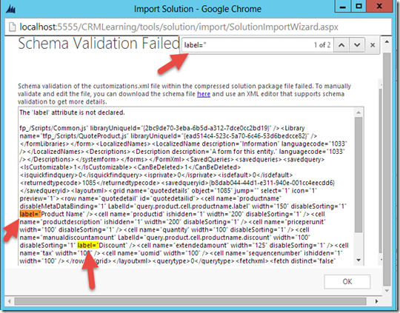Click the 'fp_/Scripts/Common.js' text
The width and height of the screenshot is (400, 313).
pos(53,128)
